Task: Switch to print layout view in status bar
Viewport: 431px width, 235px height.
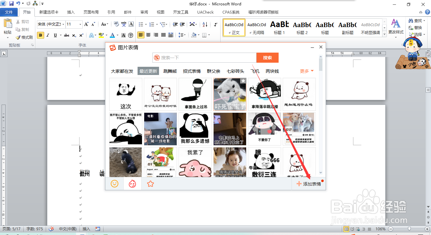Action: 346,229
